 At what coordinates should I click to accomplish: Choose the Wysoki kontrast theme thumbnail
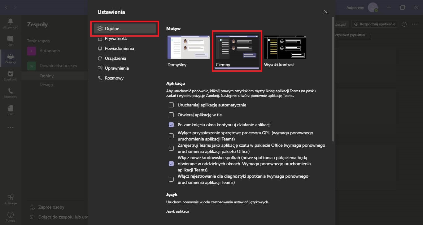[285, 47]
